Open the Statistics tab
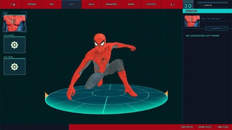Screen dimensions: 232x130 click(151, 4)
